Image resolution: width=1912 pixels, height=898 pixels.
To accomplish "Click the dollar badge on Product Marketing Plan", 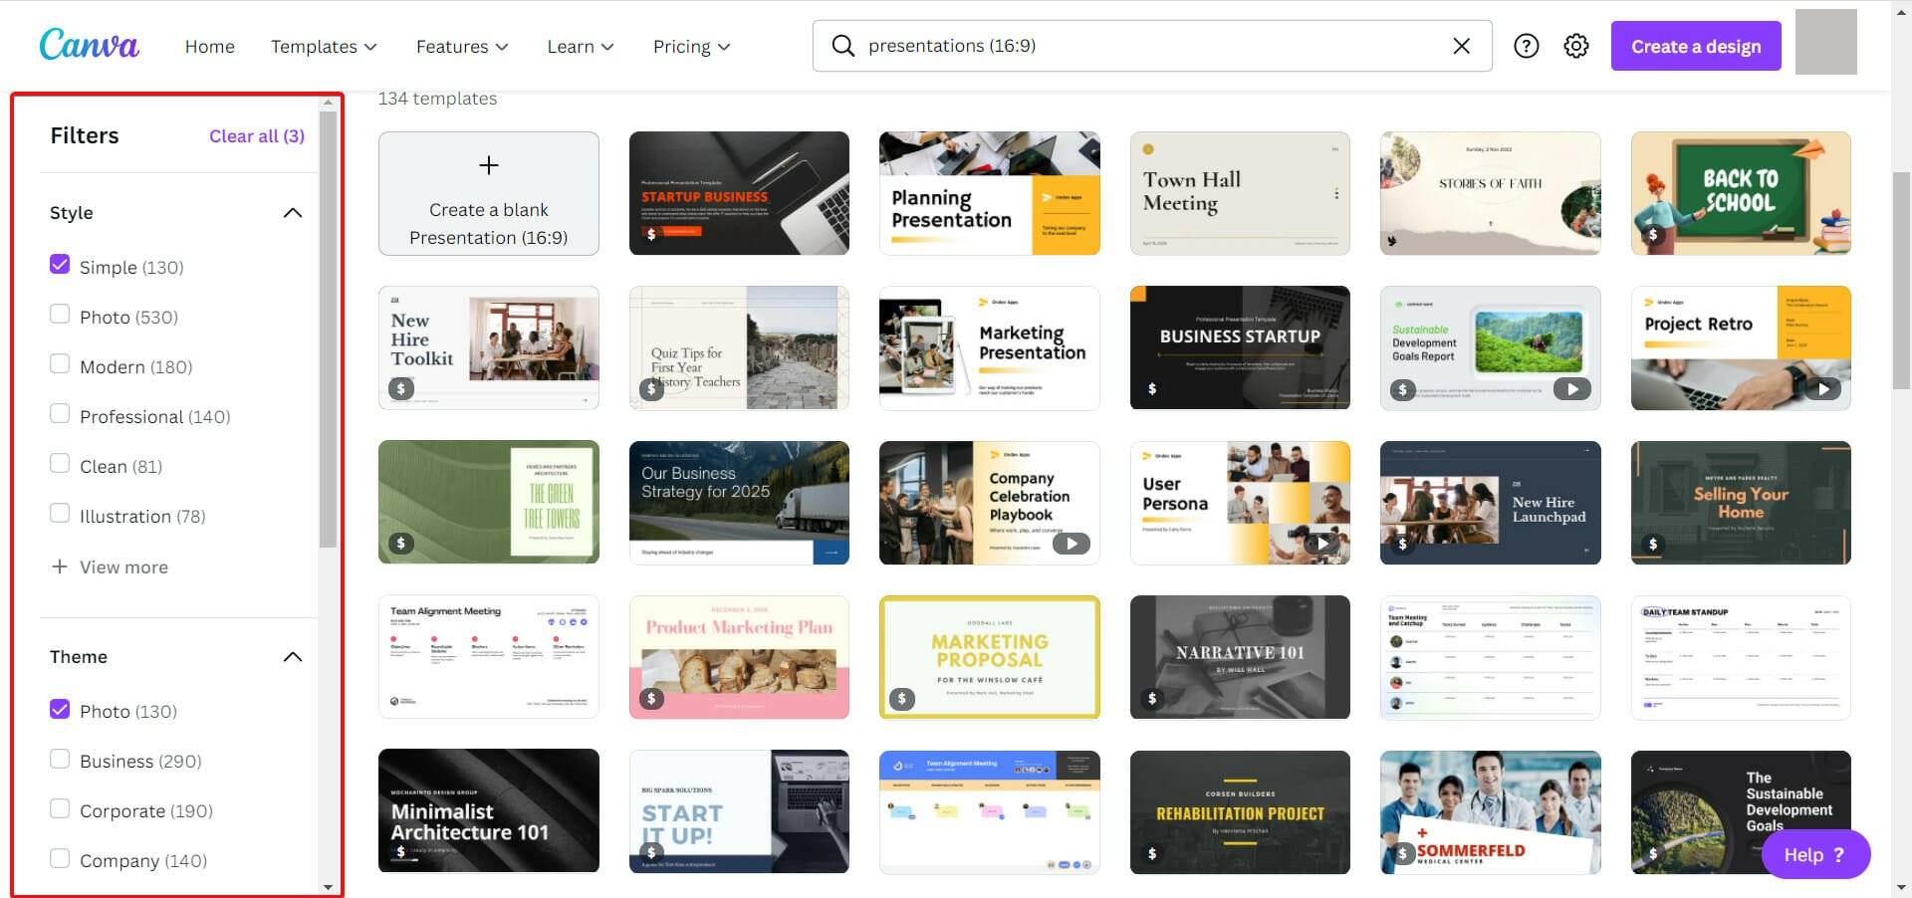I will click(x=651, y=699).
